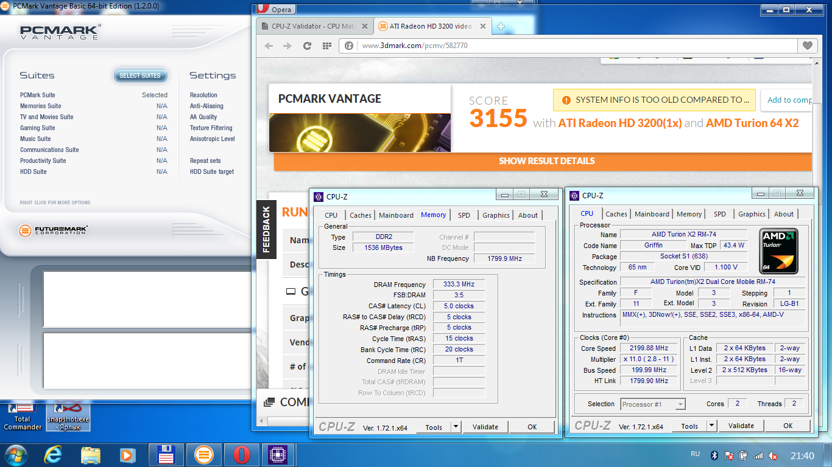This screenshot has height=467, width=832.
Task: Add page to bookmarks heart icon
Action: tap(807, 46)
